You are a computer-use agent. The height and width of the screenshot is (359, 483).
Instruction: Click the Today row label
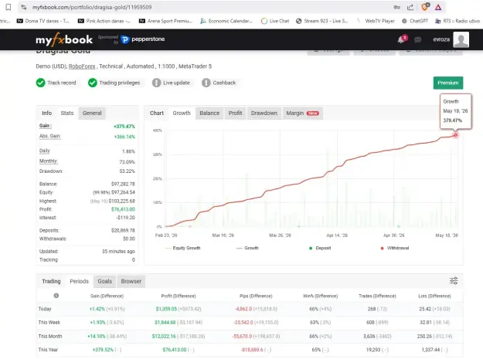45,309
